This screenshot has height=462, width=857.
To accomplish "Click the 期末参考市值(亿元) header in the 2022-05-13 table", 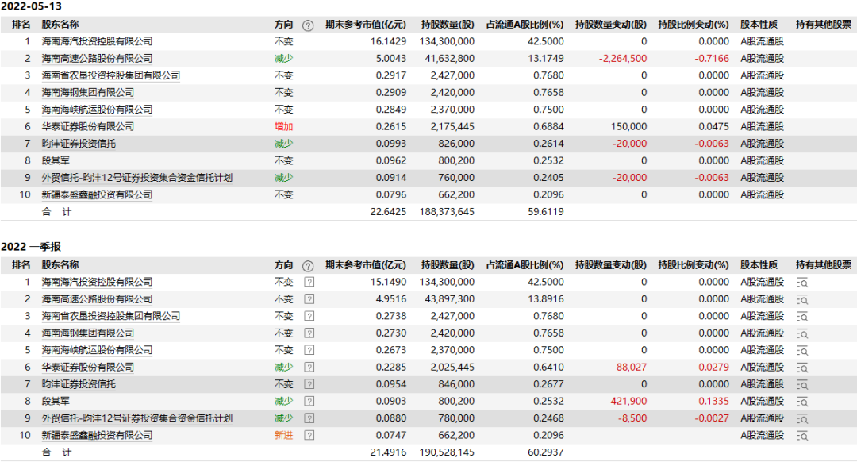I will point(366,25).
